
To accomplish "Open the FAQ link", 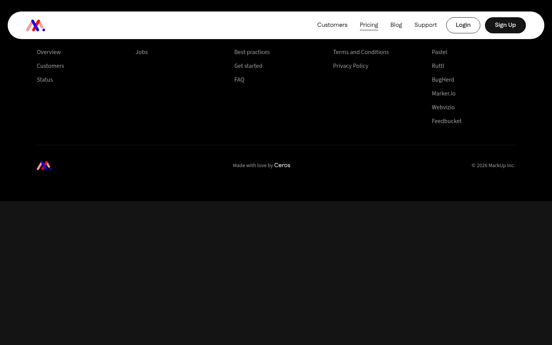I will point(239,80).
